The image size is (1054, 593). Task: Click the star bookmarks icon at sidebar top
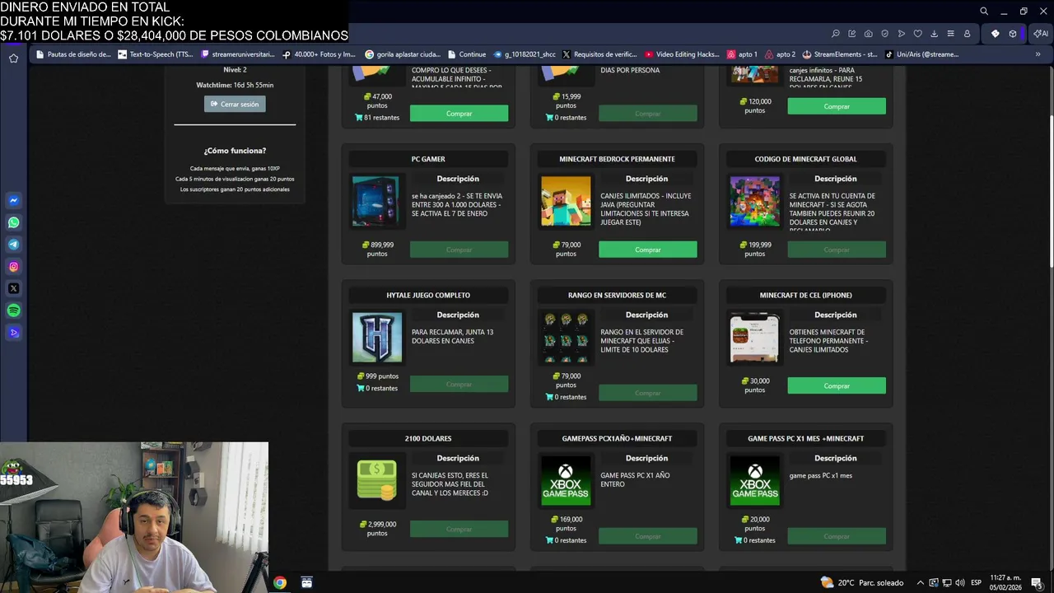click(x=14, y=58)
